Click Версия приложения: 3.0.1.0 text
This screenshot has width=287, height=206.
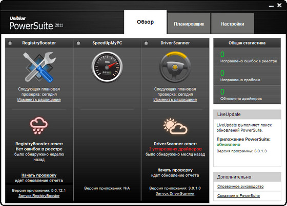tap(175, 188)
